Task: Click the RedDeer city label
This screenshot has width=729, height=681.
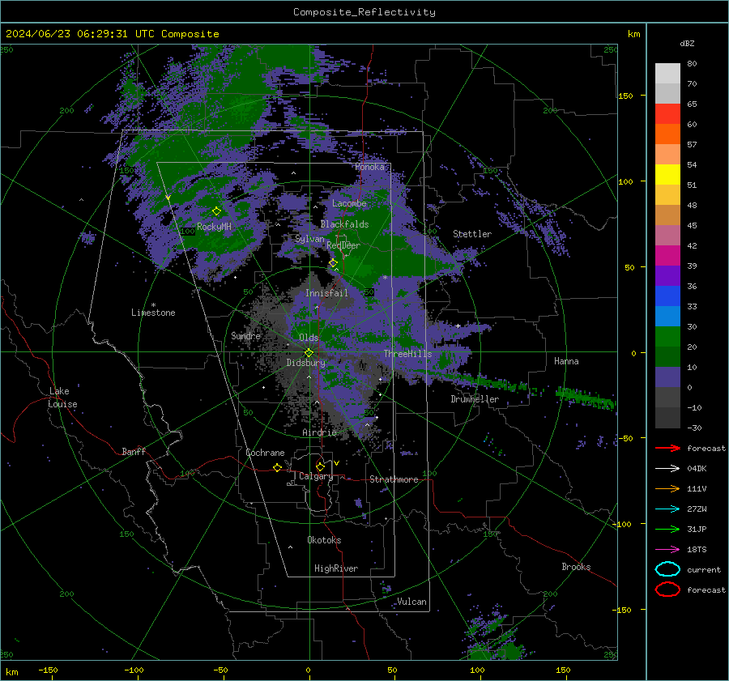Action: coord(343,245)
